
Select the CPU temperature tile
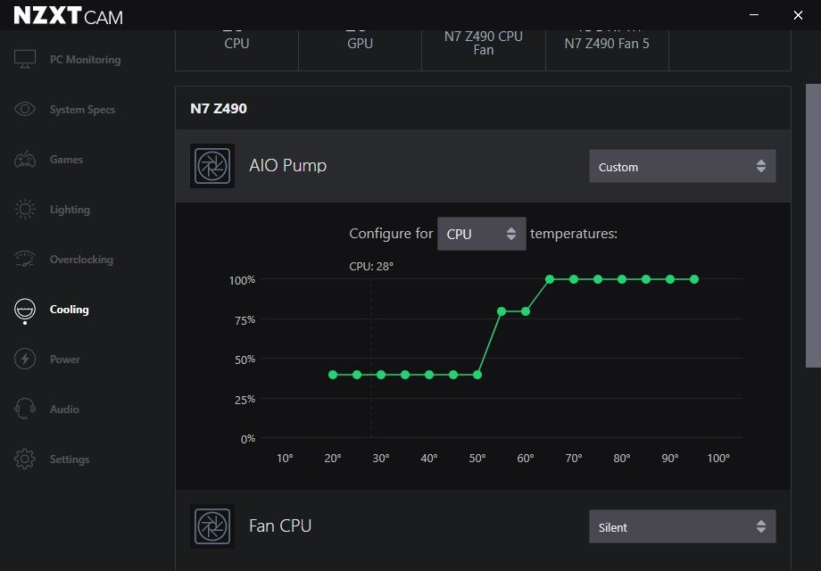[236, 50]
